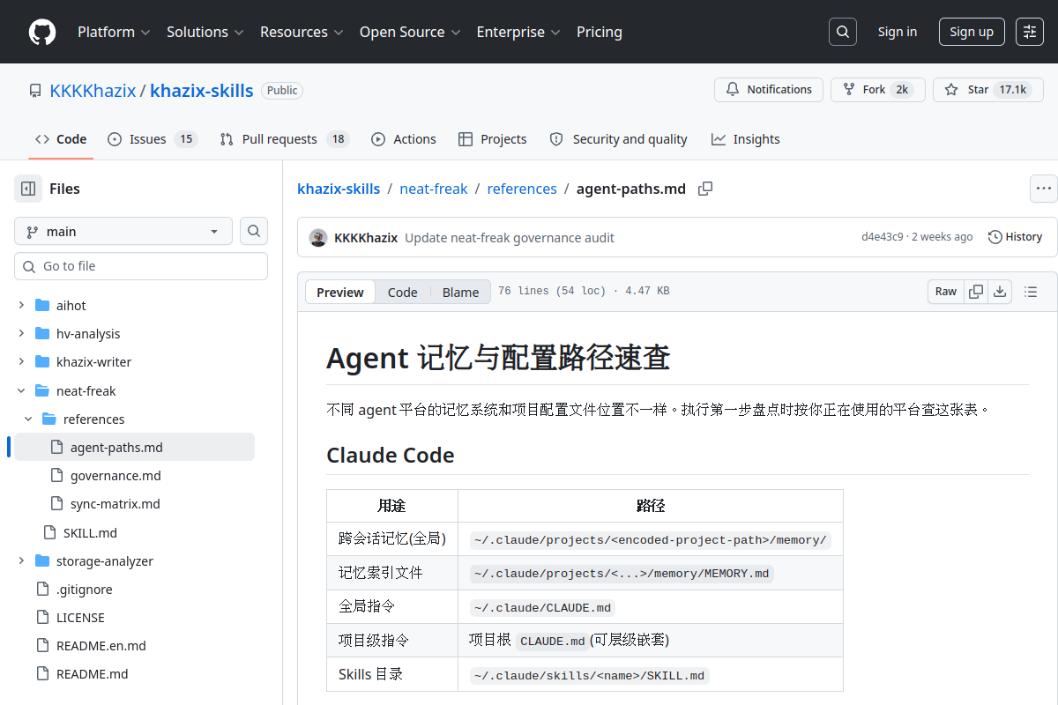Copy the agent-paths.md file path

pos(705,189)
